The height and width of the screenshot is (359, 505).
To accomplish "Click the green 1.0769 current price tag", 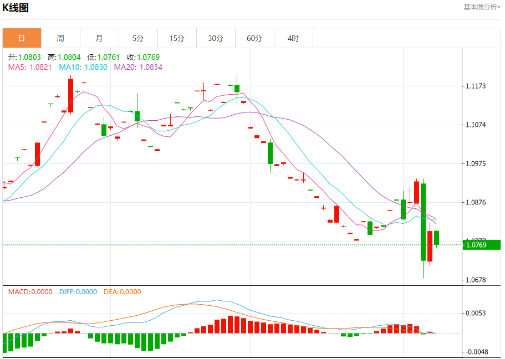I will coord(482,245).
